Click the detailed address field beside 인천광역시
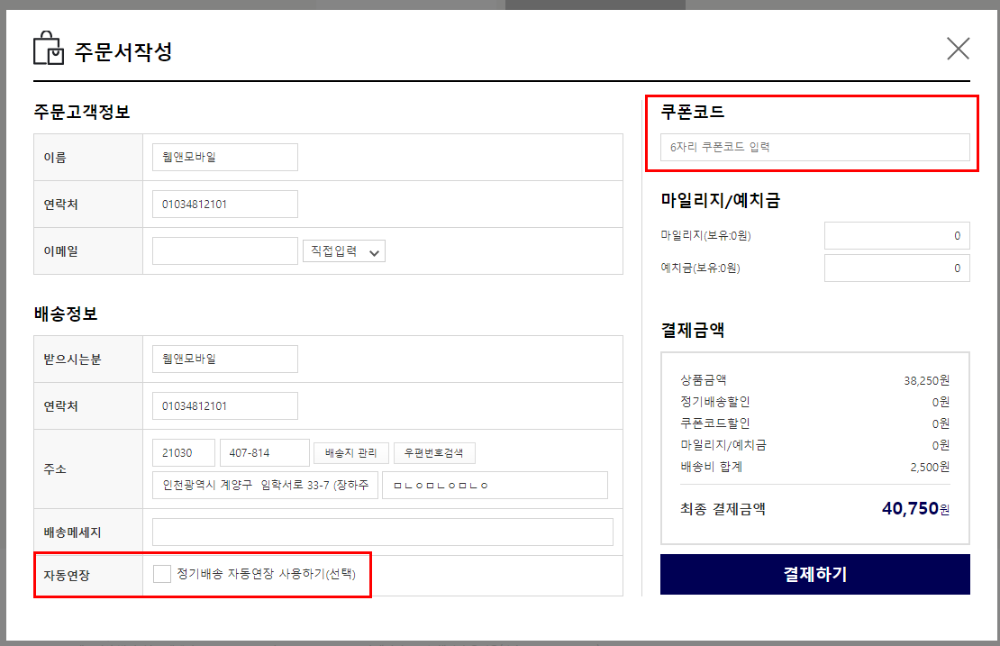 (494, 486)
